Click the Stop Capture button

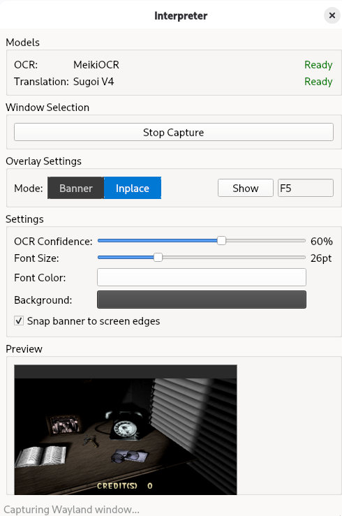pyautogui.click(x=174, y=132)
